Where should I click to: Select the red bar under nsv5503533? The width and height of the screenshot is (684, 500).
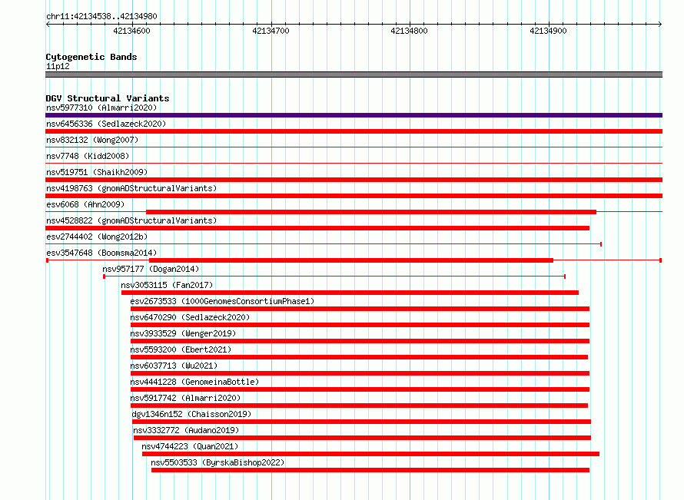(x=370, y=470)
